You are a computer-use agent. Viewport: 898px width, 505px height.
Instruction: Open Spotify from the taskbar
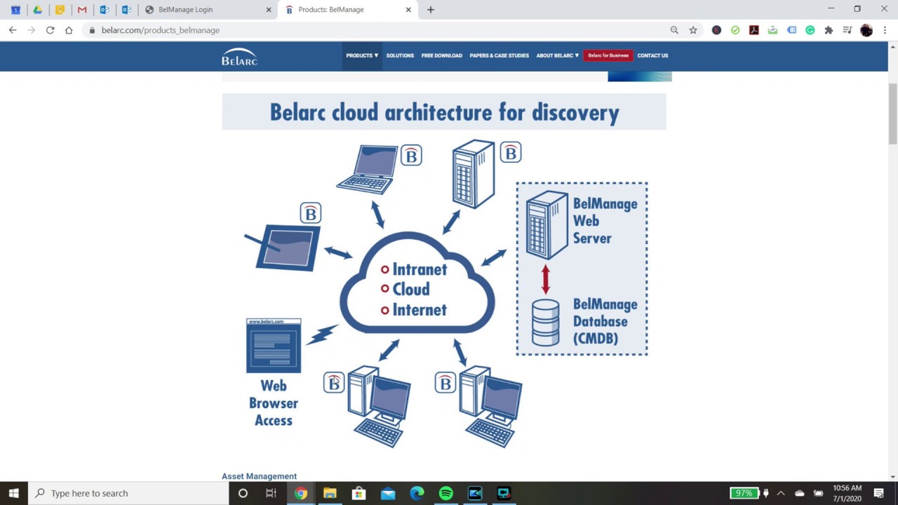[x=446, y=493]
